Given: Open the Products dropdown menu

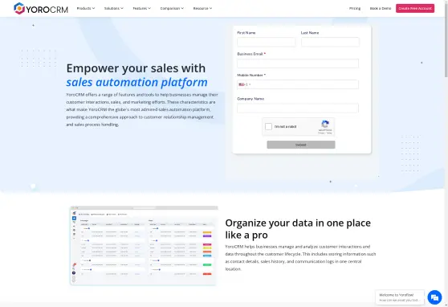Looking at the screenshot, I should tap(86, 8).
